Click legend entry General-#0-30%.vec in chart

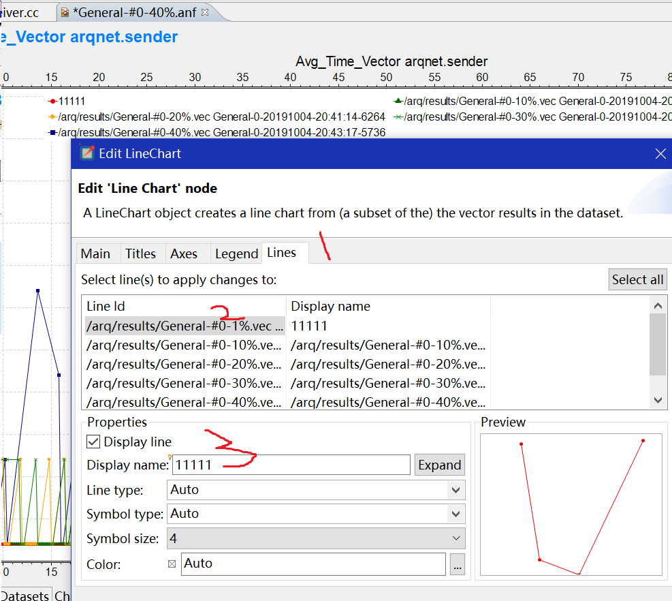coord(532,117)
